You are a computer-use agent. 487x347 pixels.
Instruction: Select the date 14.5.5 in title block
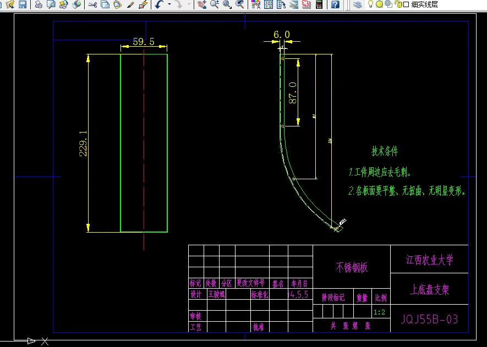point(298,294)
